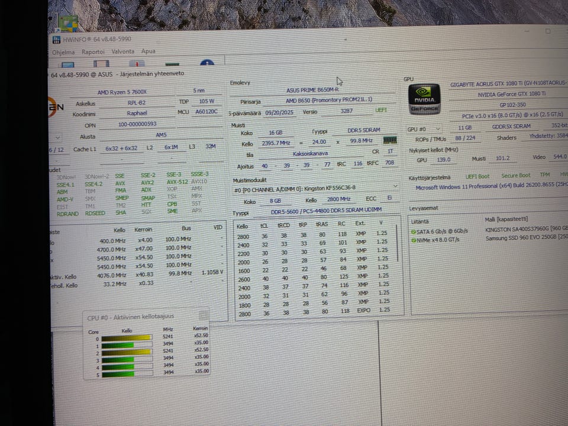Select the 1800 XMP row in timings table

tap(314, 304)
